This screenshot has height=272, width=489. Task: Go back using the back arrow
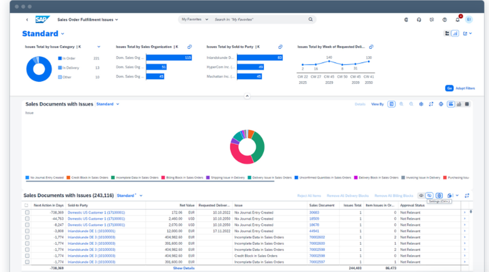(27, 20)
